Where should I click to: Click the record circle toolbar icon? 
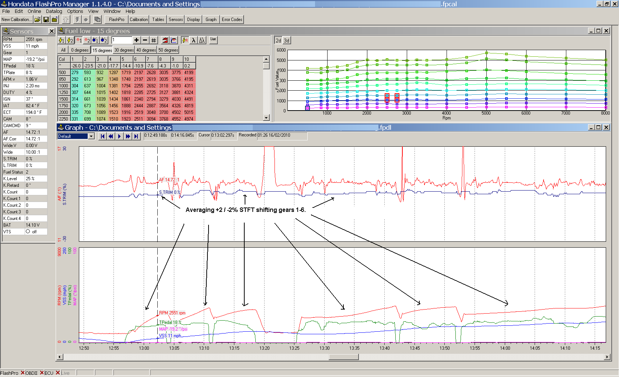pos(86,20)
